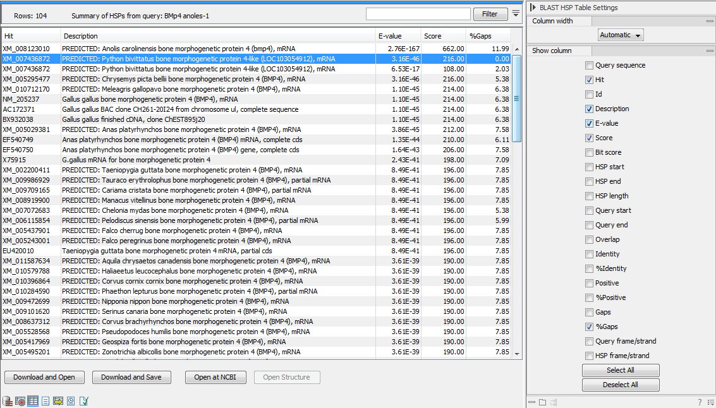Enable the %Identity column checkbox
716x408 pixels.
pos(589,268)
